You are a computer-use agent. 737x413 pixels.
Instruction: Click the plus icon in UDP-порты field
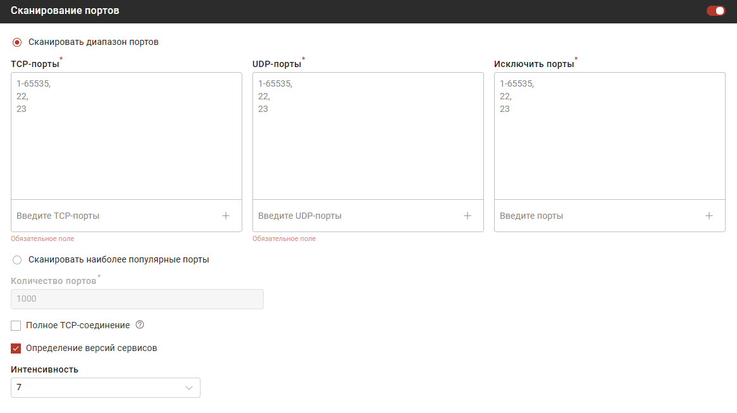click(x=468, y=216)
